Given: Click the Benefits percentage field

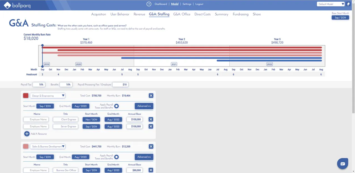Looking at the screenshot, I should tap(66, 85).
